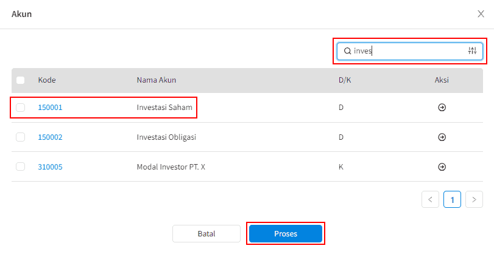The width and height of the screenshot is (494, 254).
Task: Click into the search field containing inves
Action: click(409, 51)
